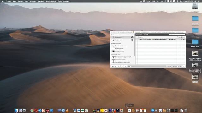
Task: Sort playlist by Название column
Action: (140, 37)
